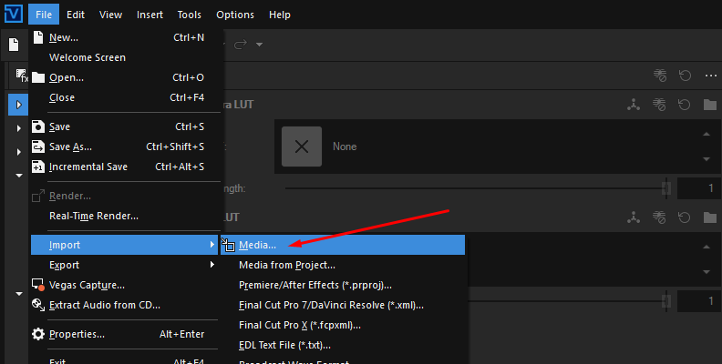The image size is (722, 364).
Task: Toggle bypass icon on Camera LUT row
Action: 659,105
